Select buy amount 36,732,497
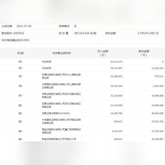 pyautogui.click(x=116, y=68)
